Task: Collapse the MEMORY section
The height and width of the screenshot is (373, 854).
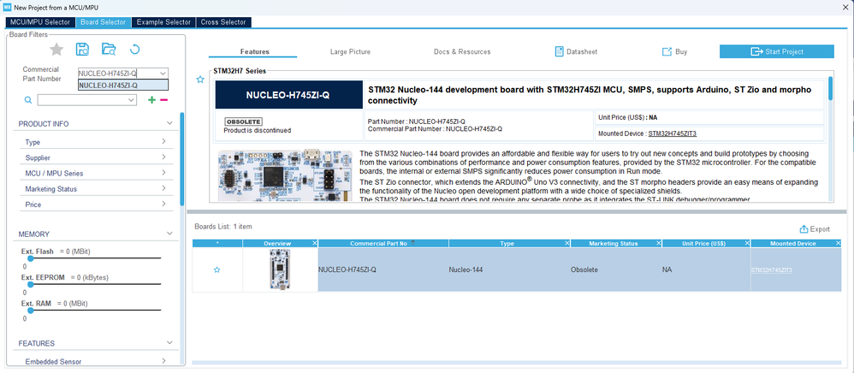Action: [170, 234]
